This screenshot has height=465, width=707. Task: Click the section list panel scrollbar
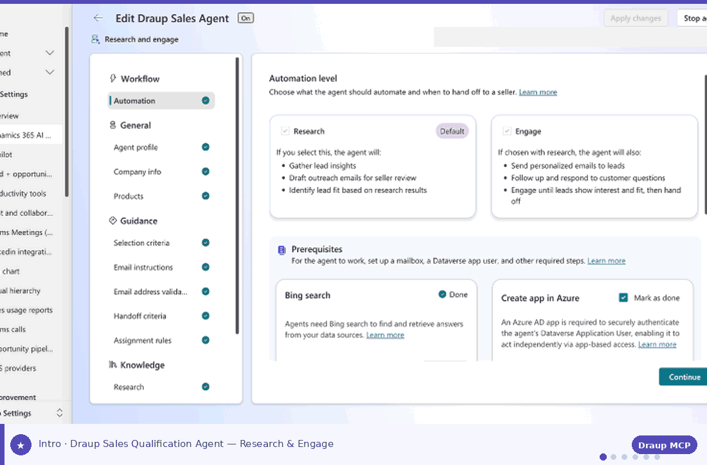[237, 196]
